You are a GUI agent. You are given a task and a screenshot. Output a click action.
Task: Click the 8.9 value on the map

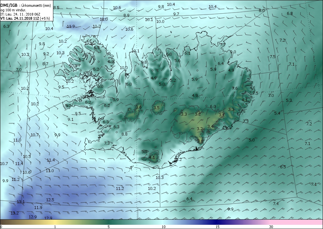(x=126, y=15)
